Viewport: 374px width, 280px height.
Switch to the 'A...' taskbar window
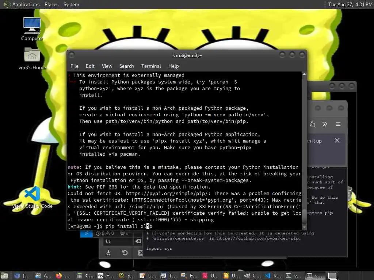coord(43,276)
